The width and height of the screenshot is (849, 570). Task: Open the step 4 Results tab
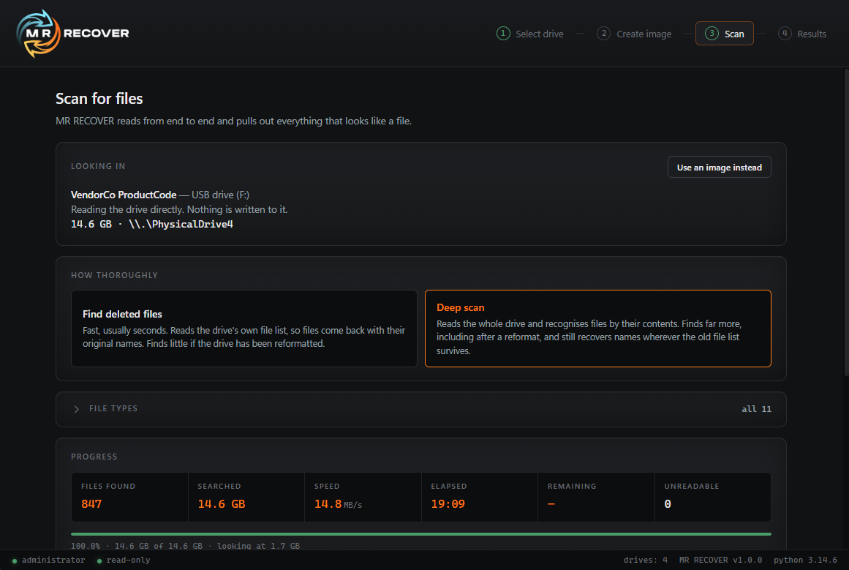[x=802, y=34]
